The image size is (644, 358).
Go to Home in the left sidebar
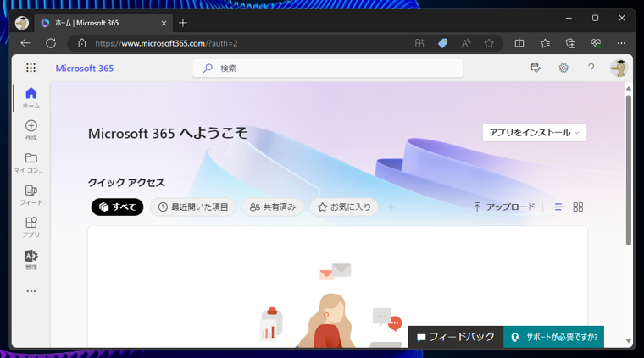(x=31, y=98)
